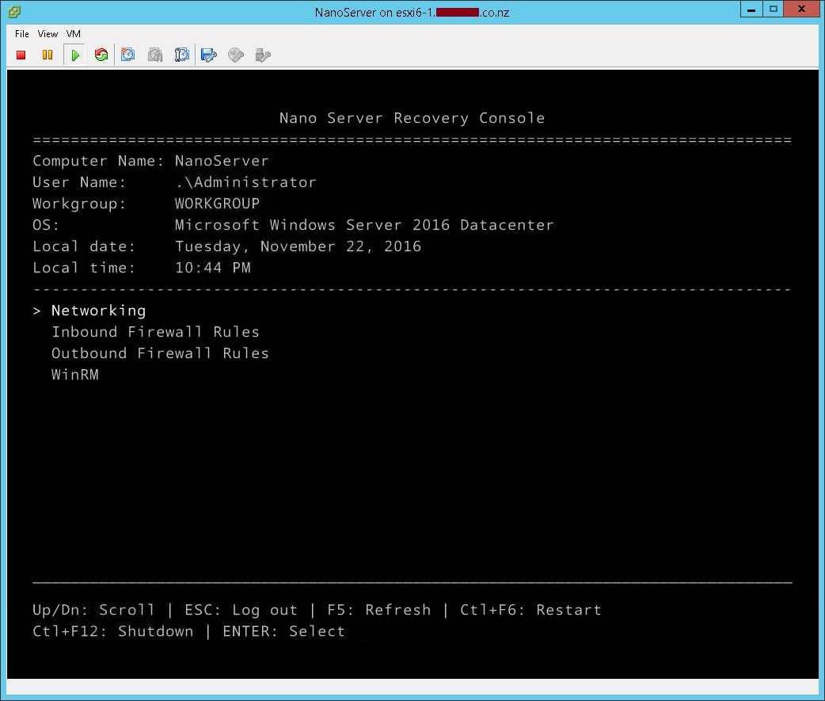Select the Networking console entry

click(98, 310)
